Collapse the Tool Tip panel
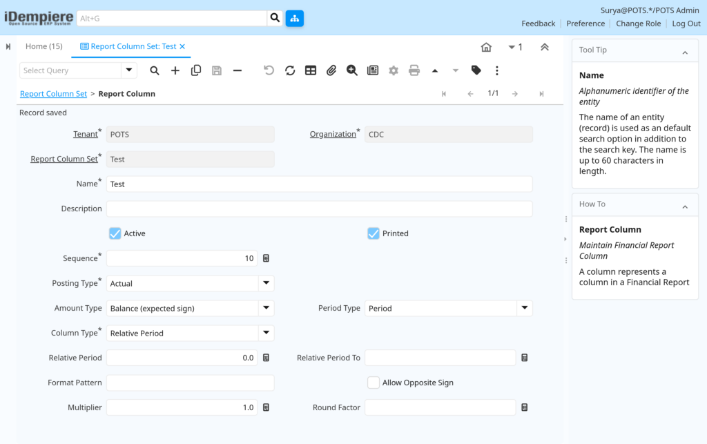Image resolution: width=707 pixels, height=444 pixels. [x=685, y=52]
